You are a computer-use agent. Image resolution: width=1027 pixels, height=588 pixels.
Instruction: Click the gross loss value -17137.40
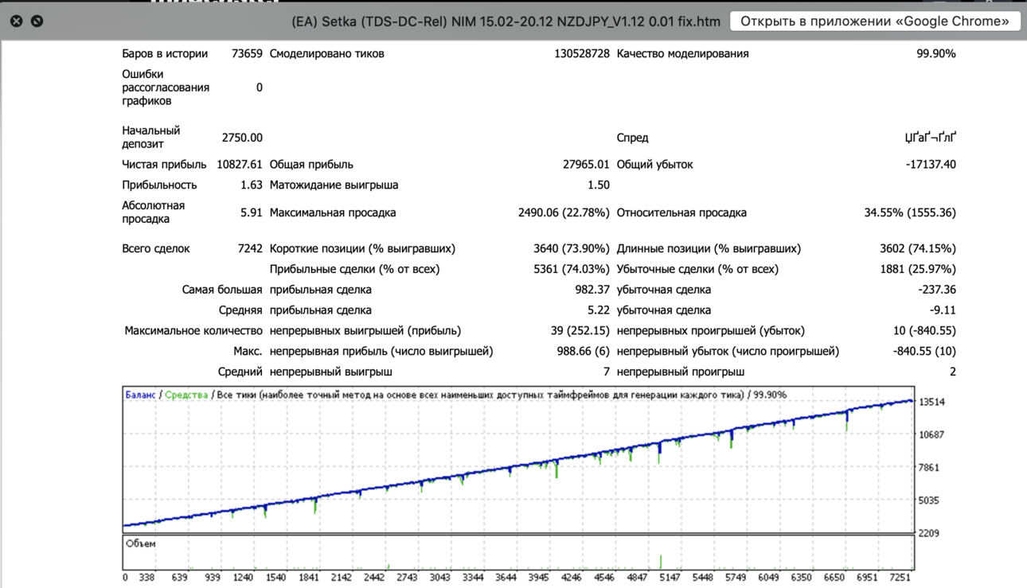pyautogui.click(x=931, y=164)
